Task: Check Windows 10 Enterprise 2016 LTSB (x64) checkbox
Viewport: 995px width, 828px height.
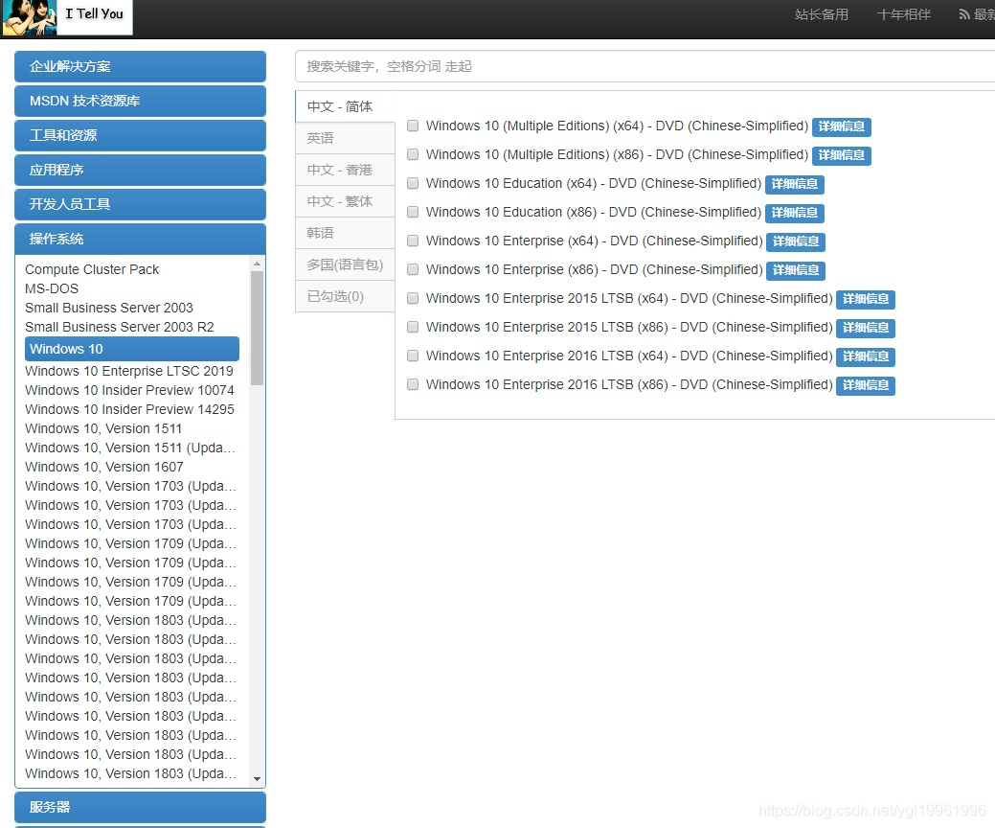Action: (413, 356)
